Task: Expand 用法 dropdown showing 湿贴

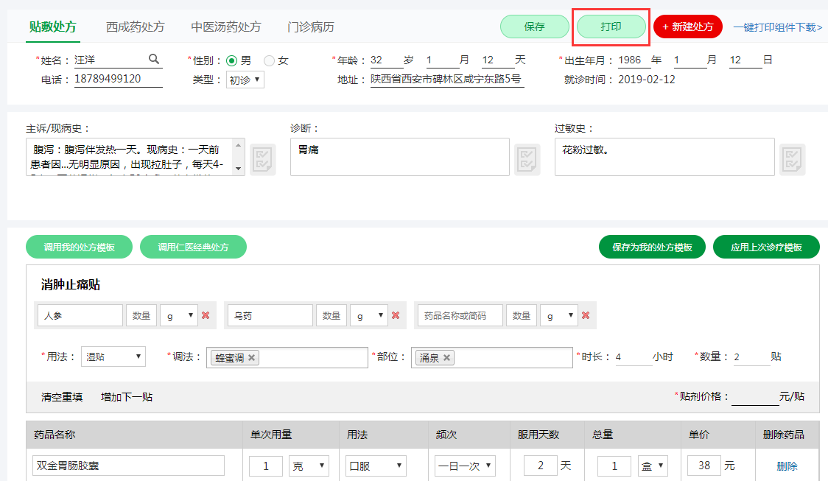Action: (113, 357)
